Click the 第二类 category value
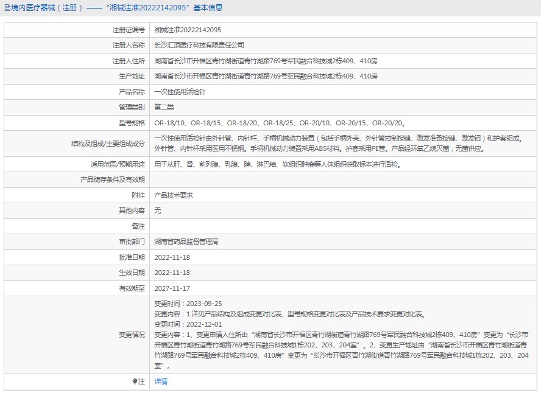Viewport: 541px width, 393px height. pos(164,107)
